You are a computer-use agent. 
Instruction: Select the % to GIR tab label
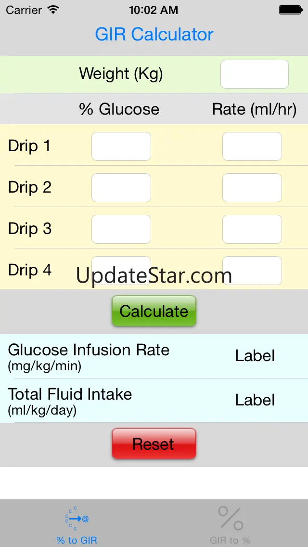point(77,540)
